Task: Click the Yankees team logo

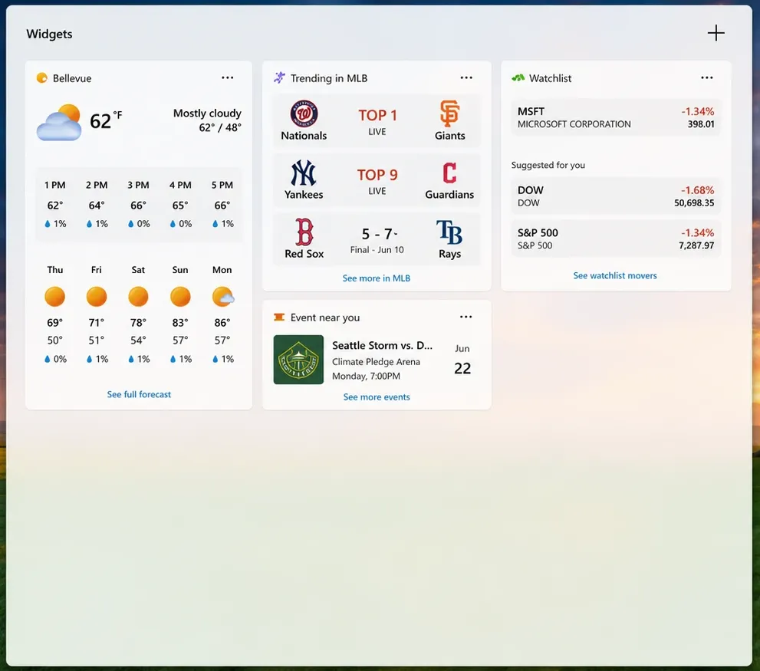Action: pyautogui.click(x=304, y=173)
